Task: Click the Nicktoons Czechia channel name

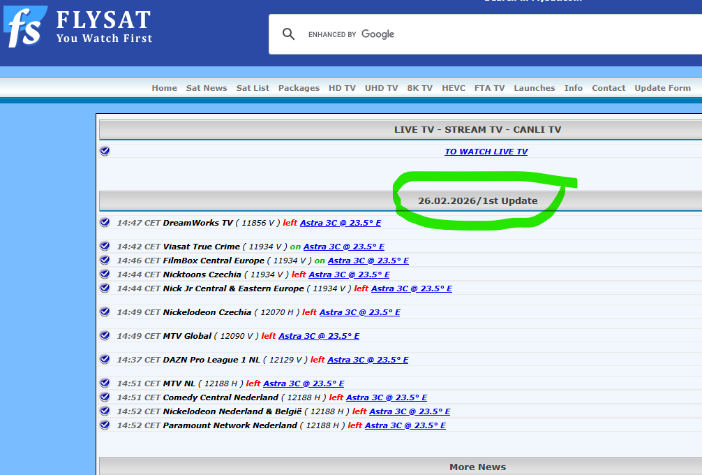Action: click(202, 275)
